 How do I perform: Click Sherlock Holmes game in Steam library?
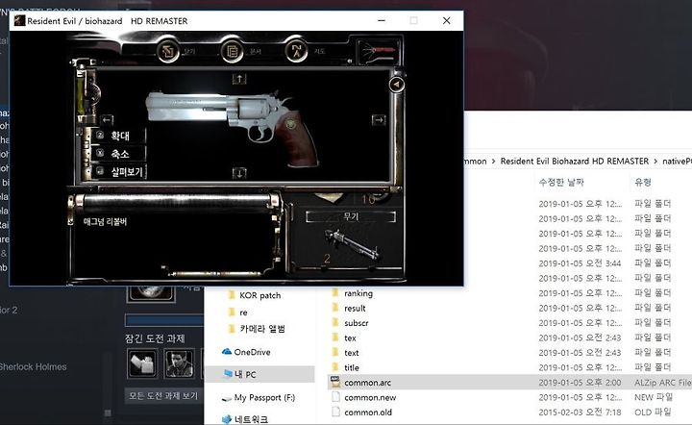click(x=33, y=366)
